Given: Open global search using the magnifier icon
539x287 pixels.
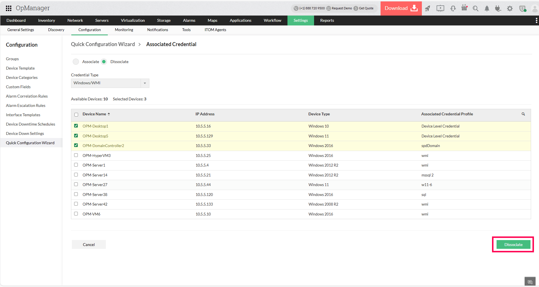Looking at the screenshot, I should pyautogui.click(x=476, y=8).
